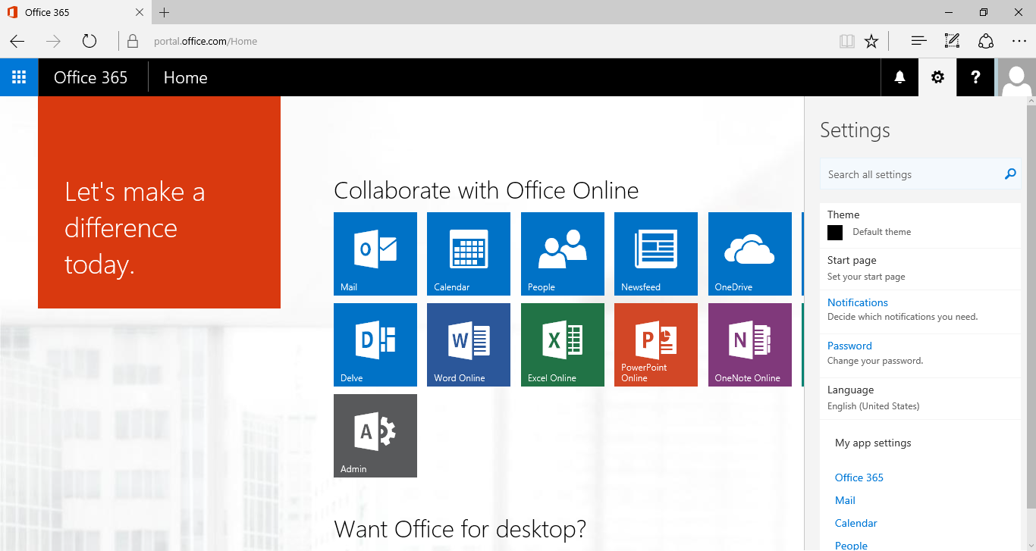Open the help question mark menu

pyautogui.click(x=975, y=77)
